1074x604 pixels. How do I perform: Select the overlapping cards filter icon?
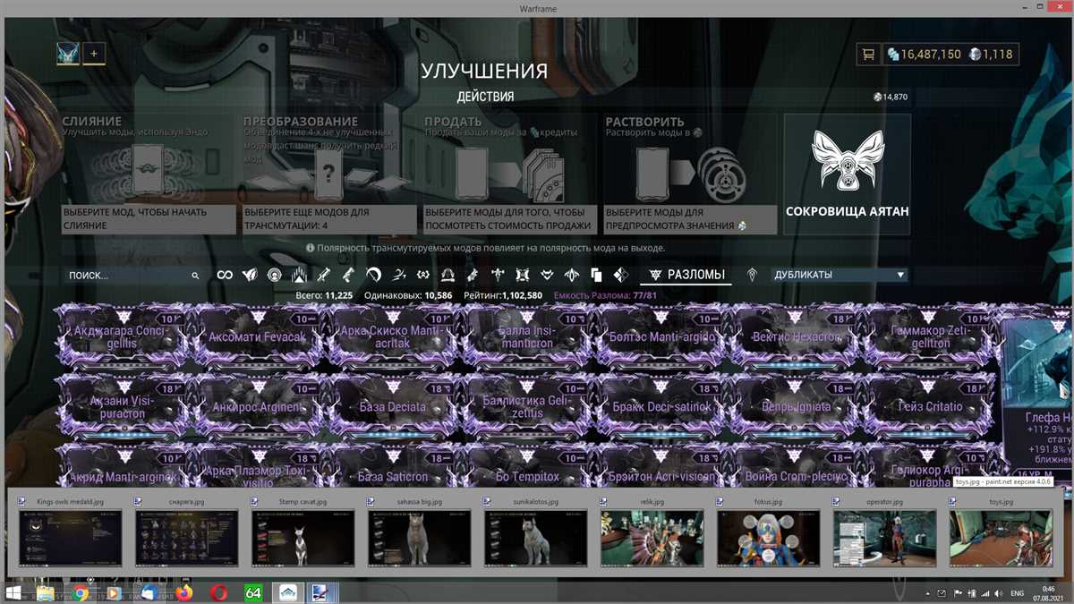(x=596, y=276)
